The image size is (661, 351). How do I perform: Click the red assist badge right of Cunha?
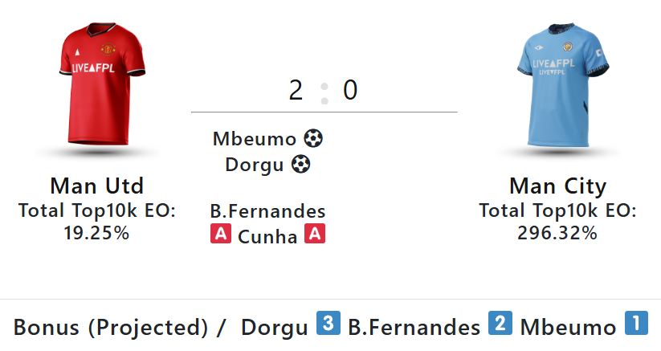315,235
